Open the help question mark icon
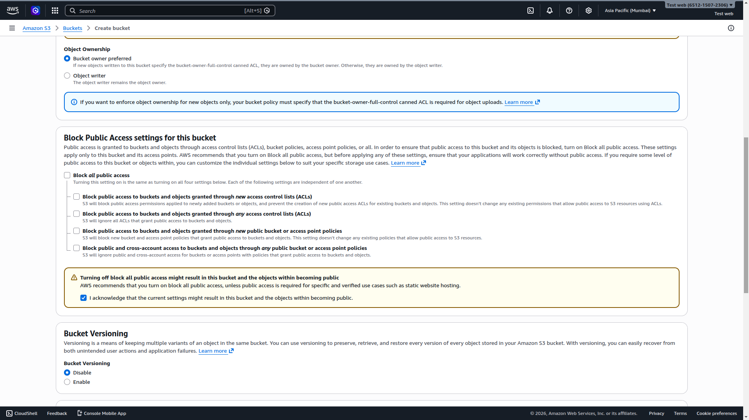Image resolution: width=749 pixels, height=420 pixels. 569,11
